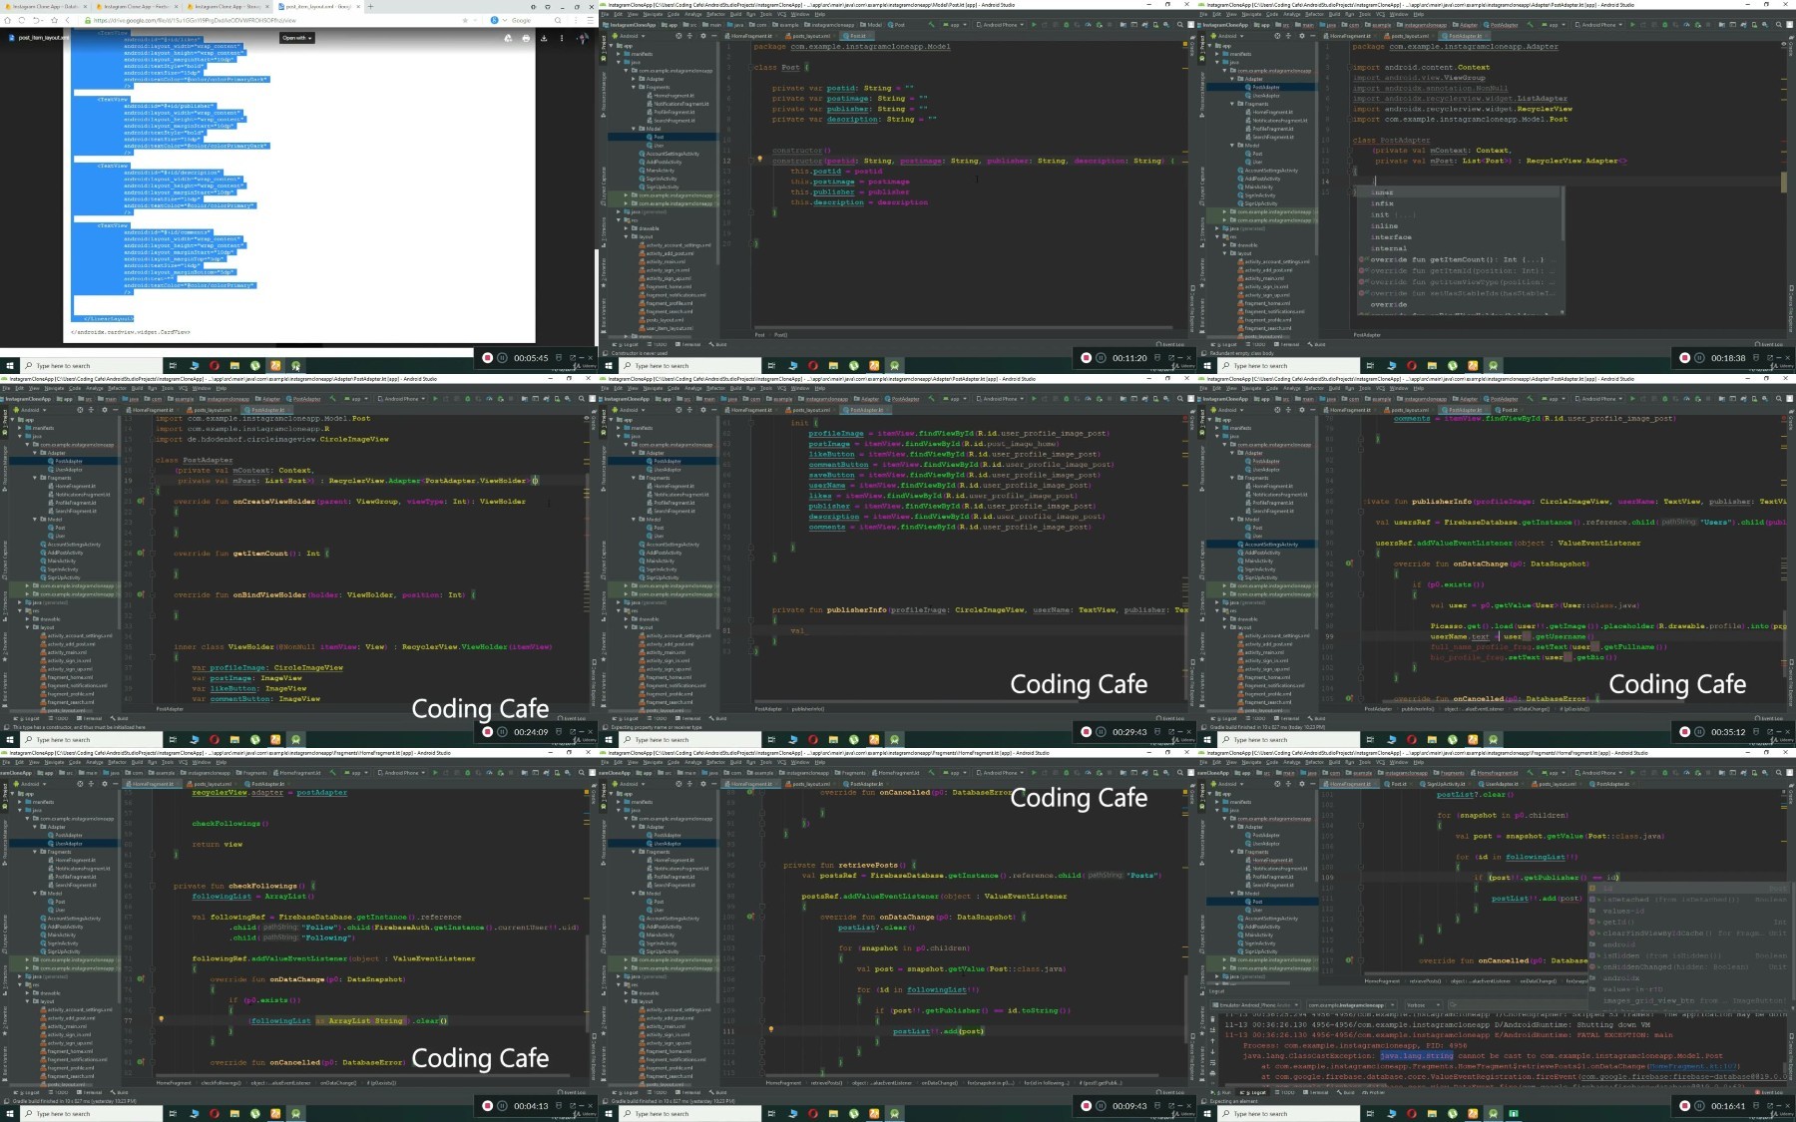
Task: Click the scroll-from-source target icon in 00:11:20 frame
Action: coord(678,36)
